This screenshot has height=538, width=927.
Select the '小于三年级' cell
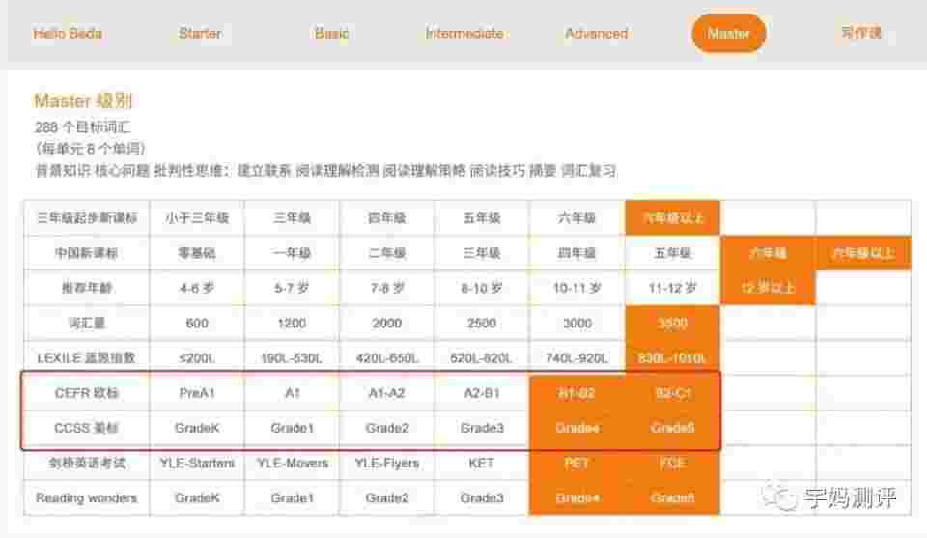click(x=197, y=218)
